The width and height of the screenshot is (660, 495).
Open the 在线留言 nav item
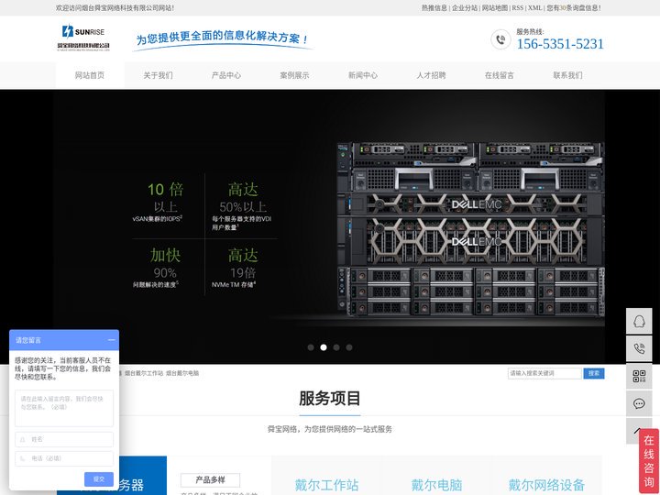500,75
